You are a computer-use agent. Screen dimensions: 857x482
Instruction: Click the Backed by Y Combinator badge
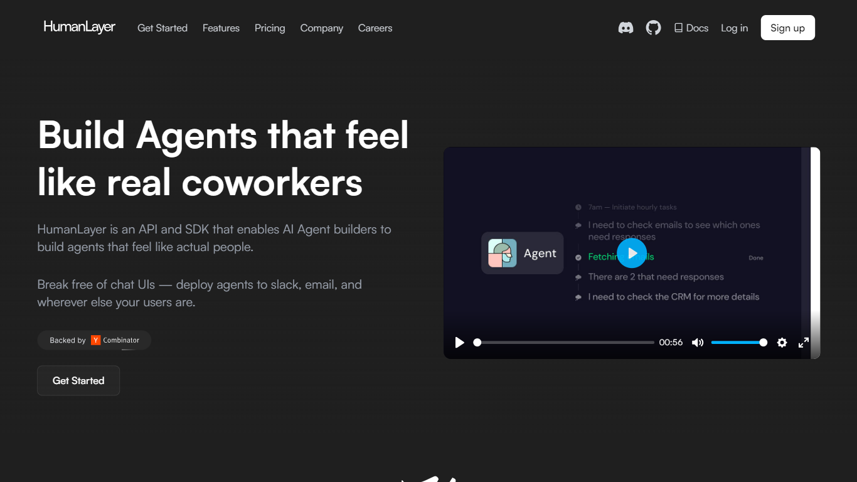click(x=94, y=340)
